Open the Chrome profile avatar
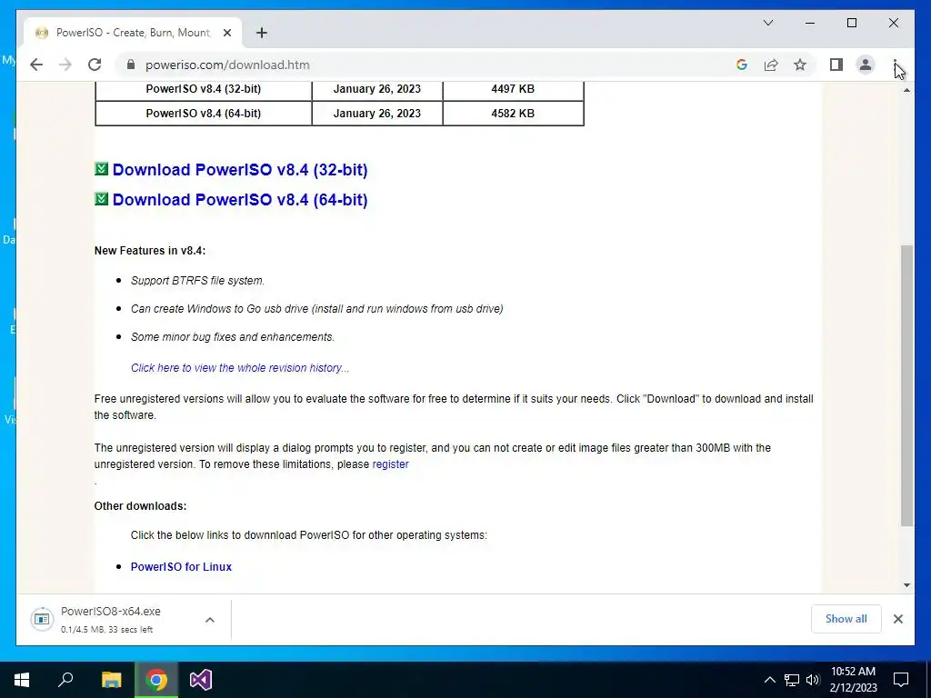931x698 pixels. (866, 65)
